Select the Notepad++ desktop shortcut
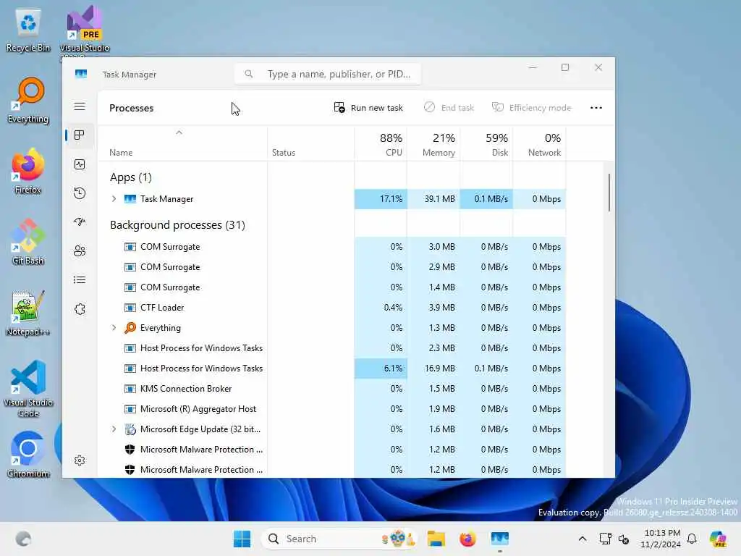The image size is (741, 556). [28, 313]
